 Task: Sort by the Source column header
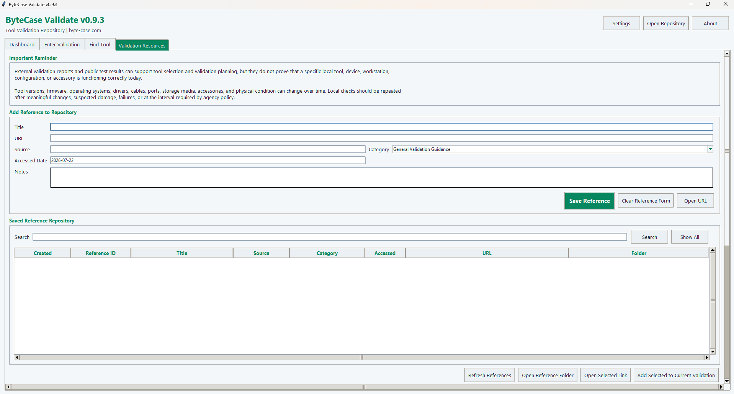point(261,253)
